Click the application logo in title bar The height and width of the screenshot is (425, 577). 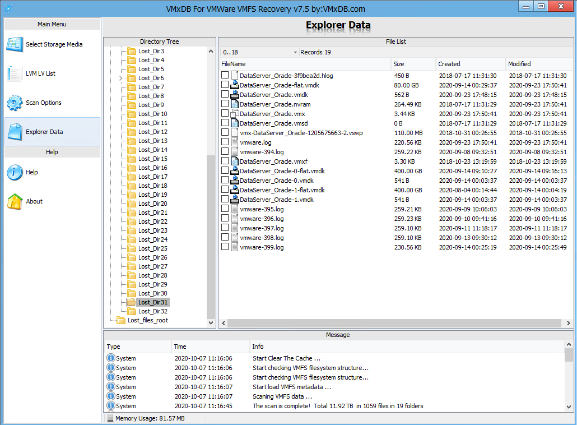coord(8,8)
